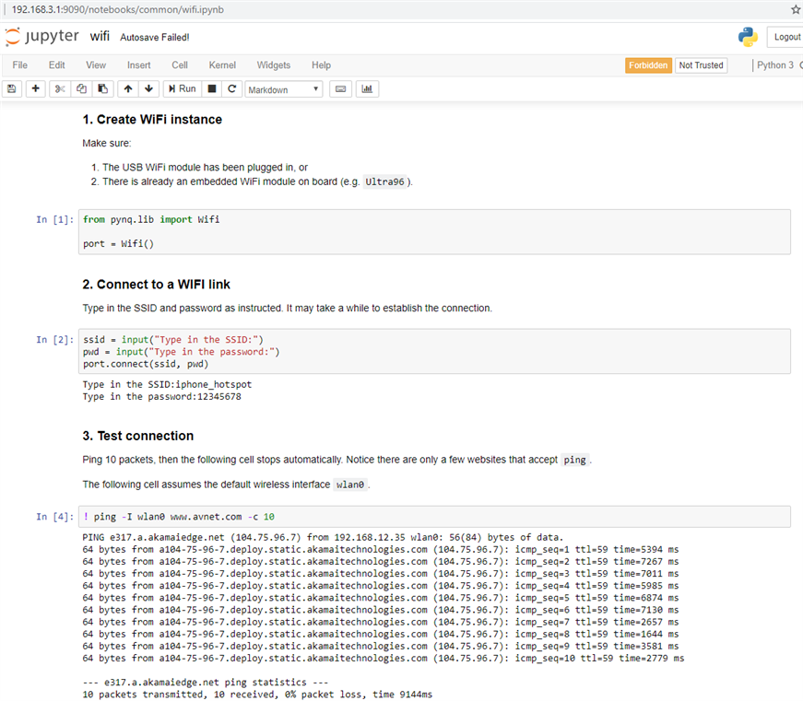Rename the notebook title 'wifi'
The width and height of the screenshot is (803, 701).
pos(100,36)
